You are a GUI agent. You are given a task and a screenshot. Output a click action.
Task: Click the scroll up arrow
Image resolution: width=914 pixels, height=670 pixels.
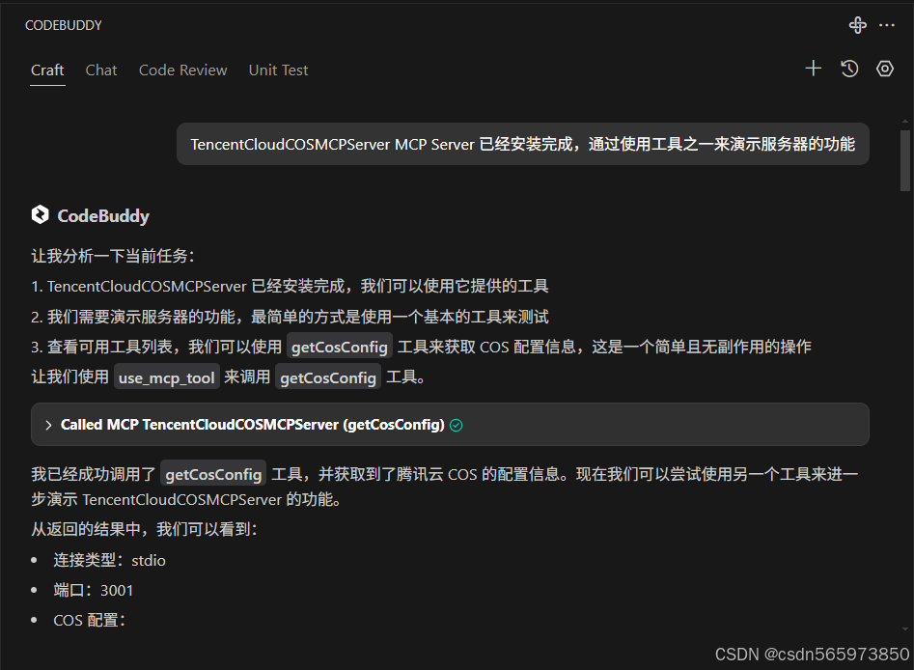904,122
